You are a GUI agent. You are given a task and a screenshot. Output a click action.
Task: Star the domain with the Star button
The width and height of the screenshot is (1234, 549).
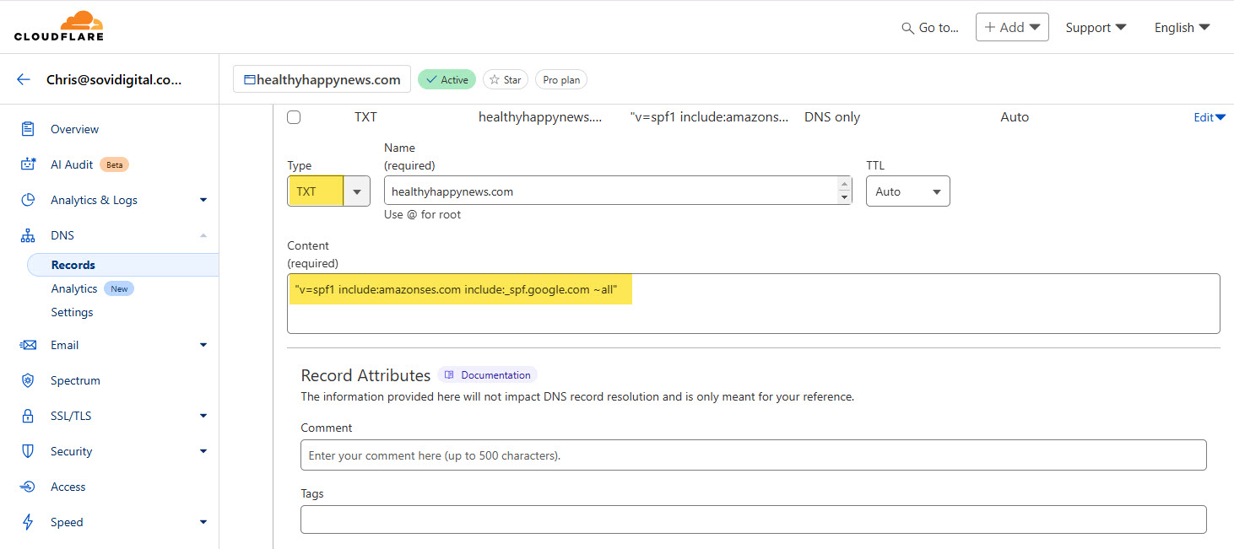tap(506, 79)
